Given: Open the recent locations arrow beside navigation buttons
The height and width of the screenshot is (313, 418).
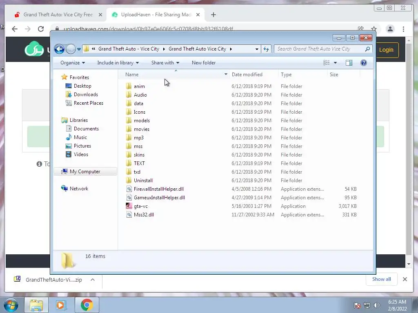Looking at the screenshot, I should 79,49.
